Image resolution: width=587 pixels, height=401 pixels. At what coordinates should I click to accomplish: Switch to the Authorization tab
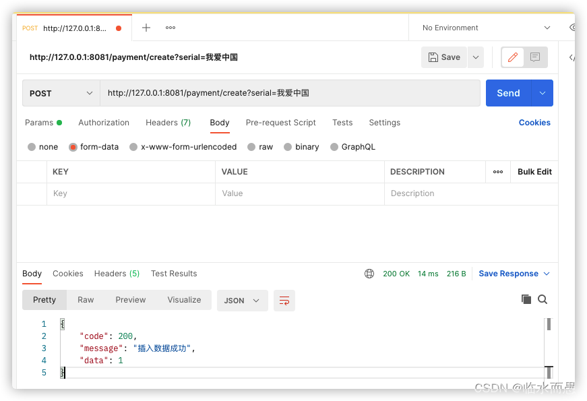click(x=104, y=123)
